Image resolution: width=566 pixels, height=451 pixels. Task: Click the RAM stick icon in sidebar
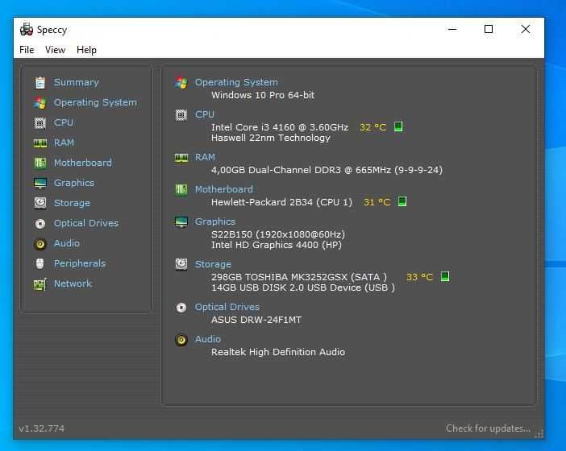pyautogui.click(x=40, y=143)
